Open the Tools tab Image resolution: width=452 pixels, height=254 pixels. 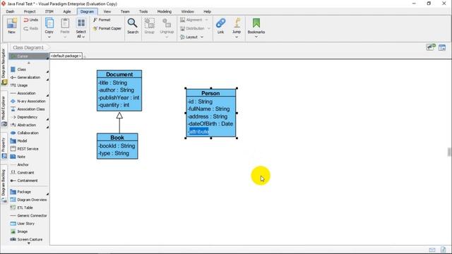(143, 11)
